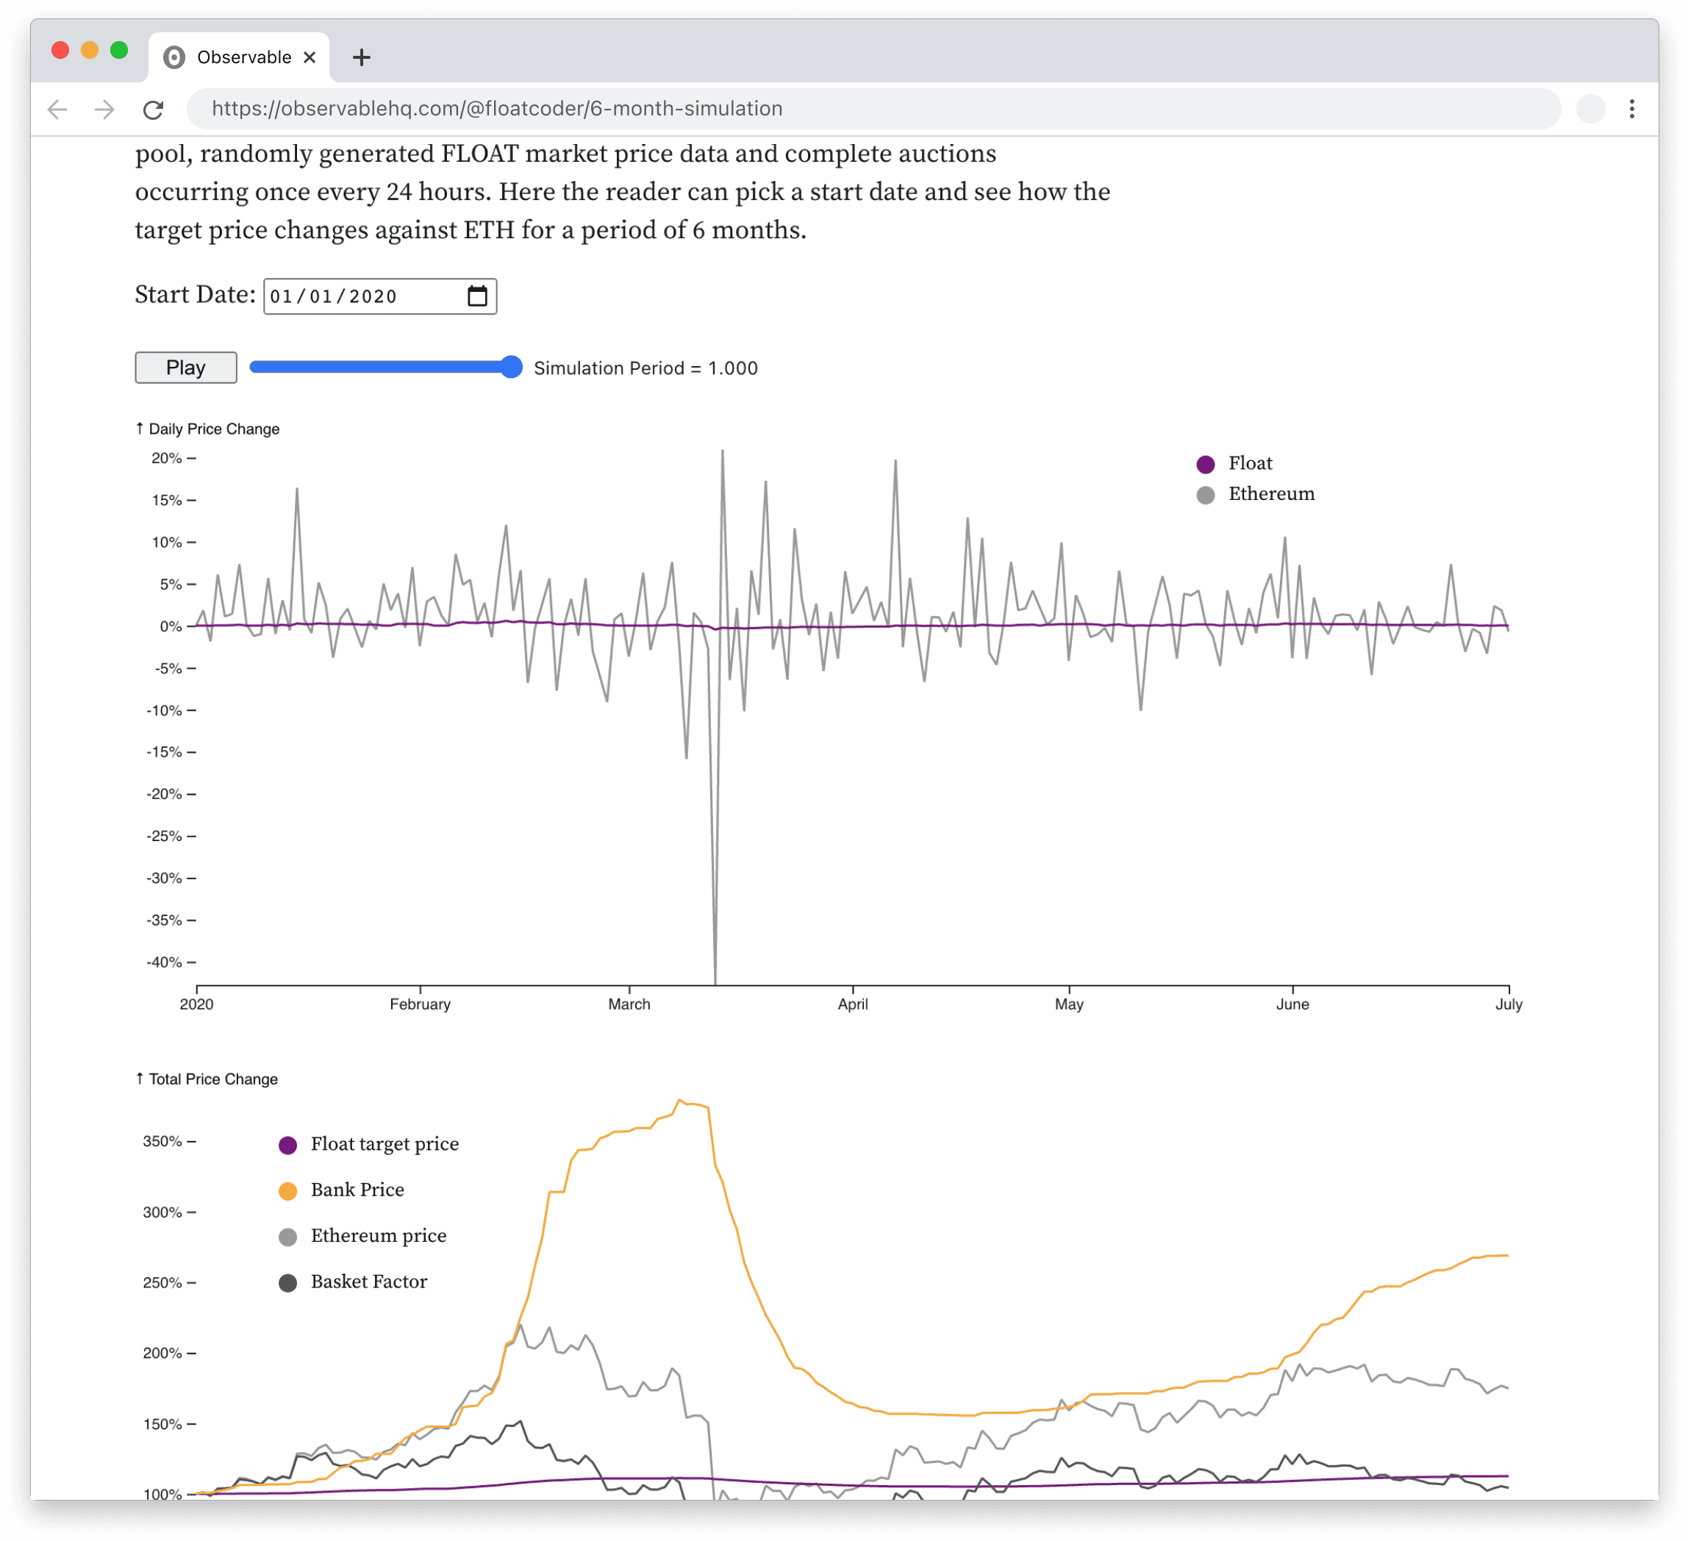Viewport: 1688px width, 1541px height.
Task: Click the browser reload icon
Action: point(153,109)
